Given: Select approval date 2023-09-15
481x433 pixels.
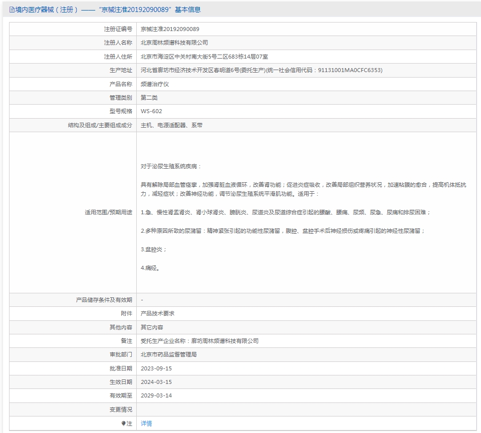Looking at the screenshot, I should tap(156, 368).
